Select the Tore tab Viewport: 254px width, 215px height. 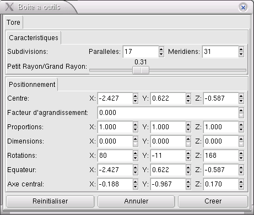[13, 23]
